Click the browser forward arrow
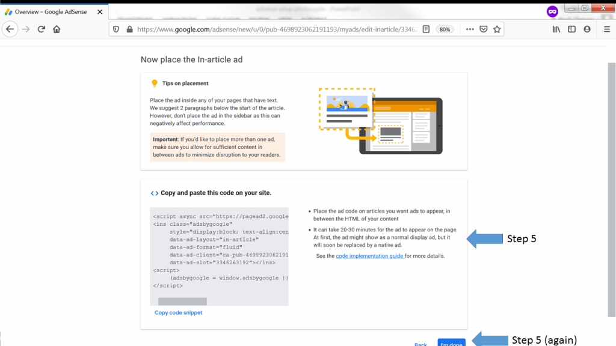Viewport: 616px width, 346px height. pyautogui.click(x=26, y=29)
